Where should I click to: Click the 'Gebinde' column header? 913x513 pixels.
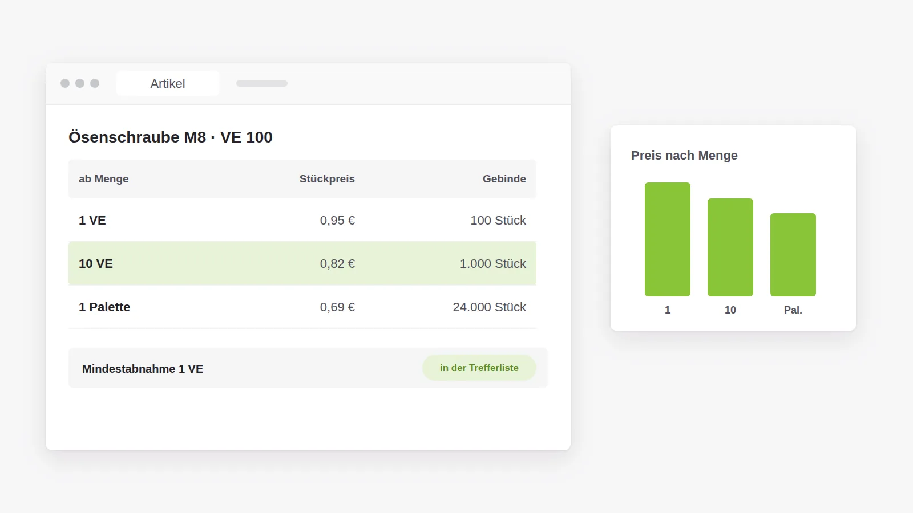click(504, 179)
